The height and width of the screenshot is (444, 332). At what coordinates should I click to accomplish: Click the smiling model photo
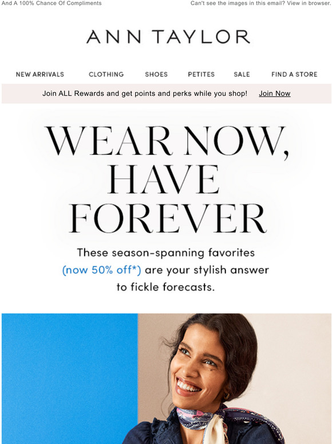pyautogui.click(x=235, y=379)
